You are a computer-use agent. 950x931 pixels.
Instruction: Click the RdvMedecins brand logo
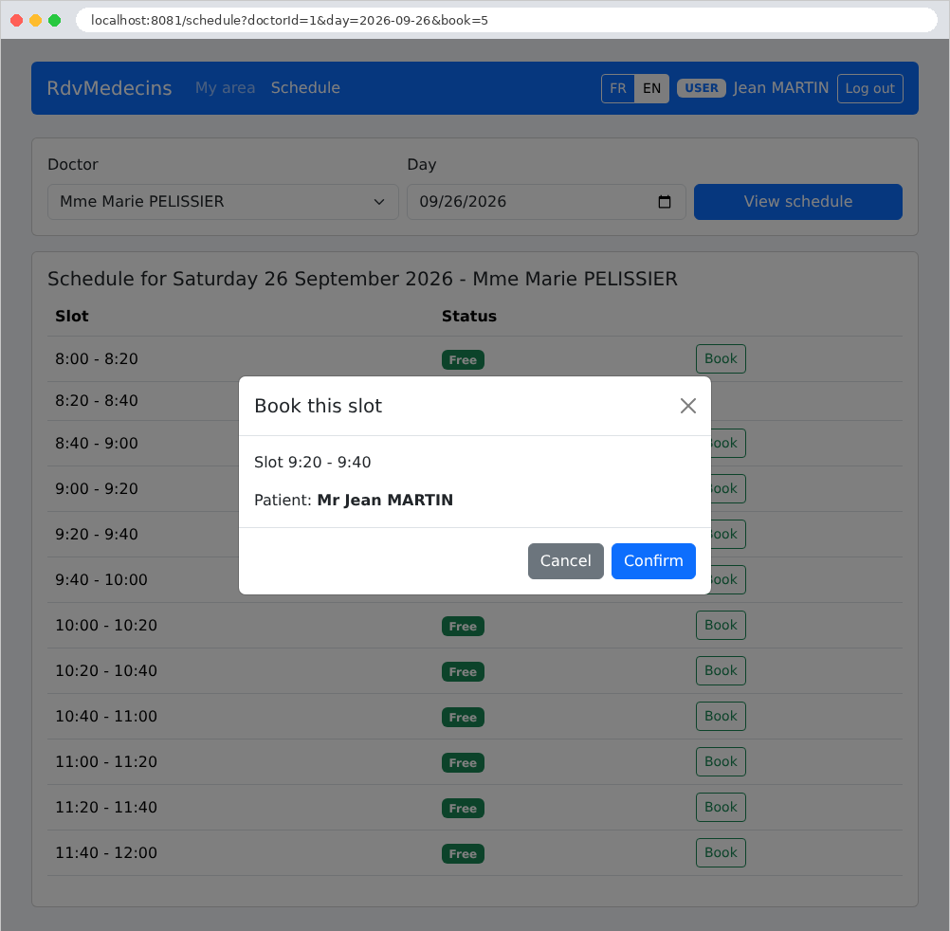(x=109, y=88)
